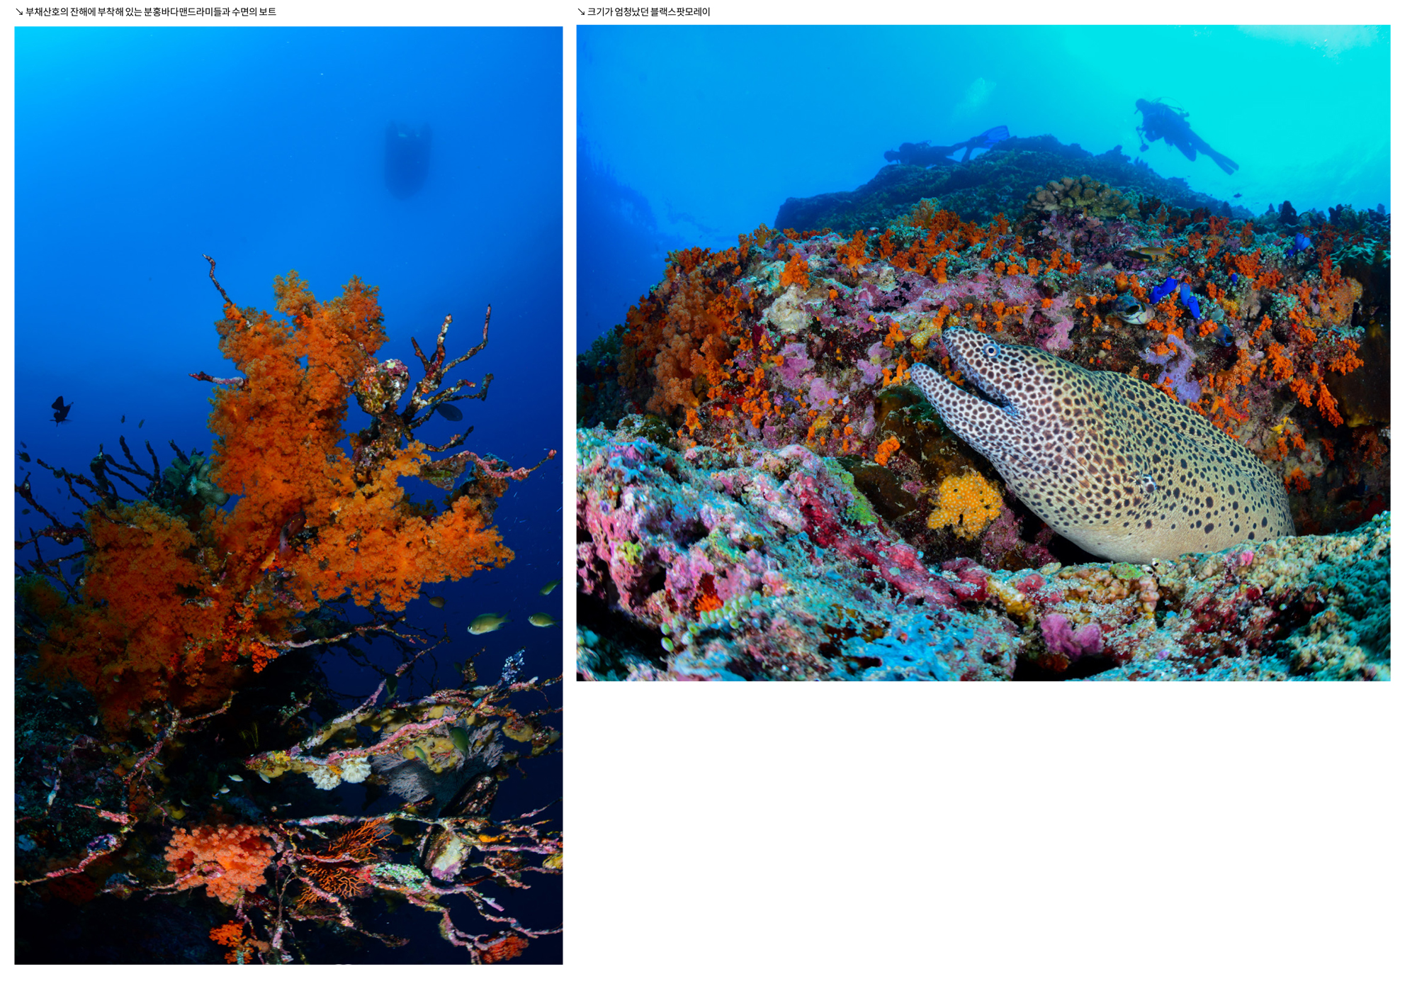Click the left caption about pink sea-squirts and boat
This screenshot has width=1417, height=991.
(x=150, y=12)
